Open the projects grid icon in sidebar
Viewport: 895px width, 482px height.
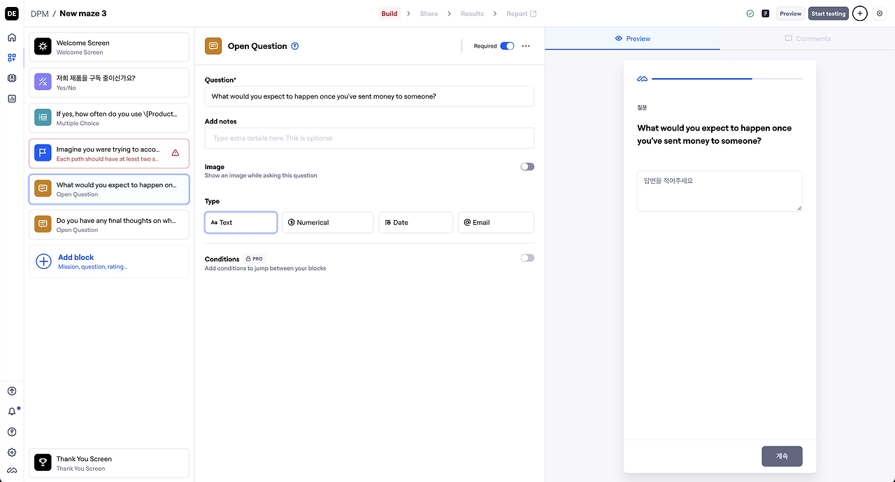[12, 58]
